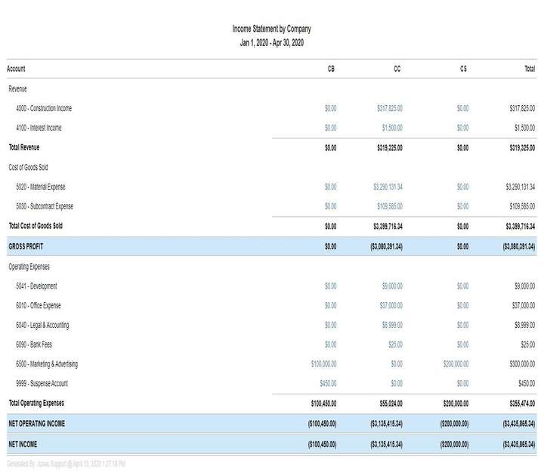Select the NET OPERATING INCOME row label
544x476 pixels.
36,425
